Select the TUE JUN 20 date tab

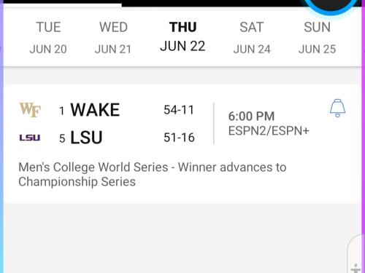(48, 38)
